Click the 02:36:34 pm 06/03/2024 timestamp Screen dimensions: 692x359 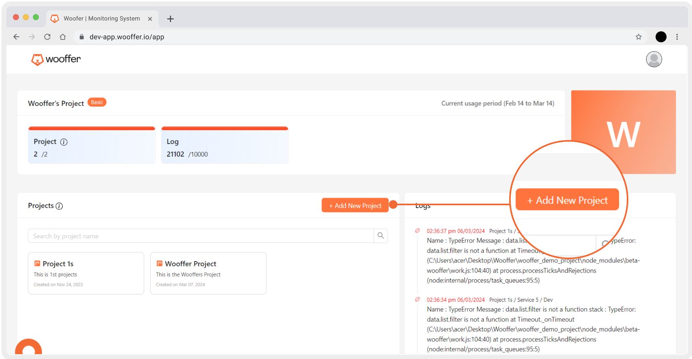point(456,300)
